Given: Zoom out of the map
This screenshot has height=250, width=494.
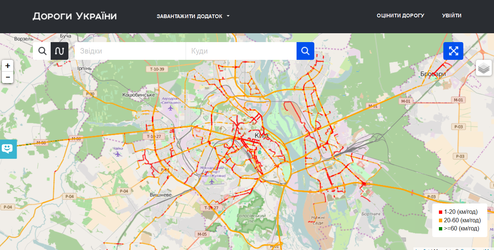Looking at the screenshot, I should (x=8, y=77).
